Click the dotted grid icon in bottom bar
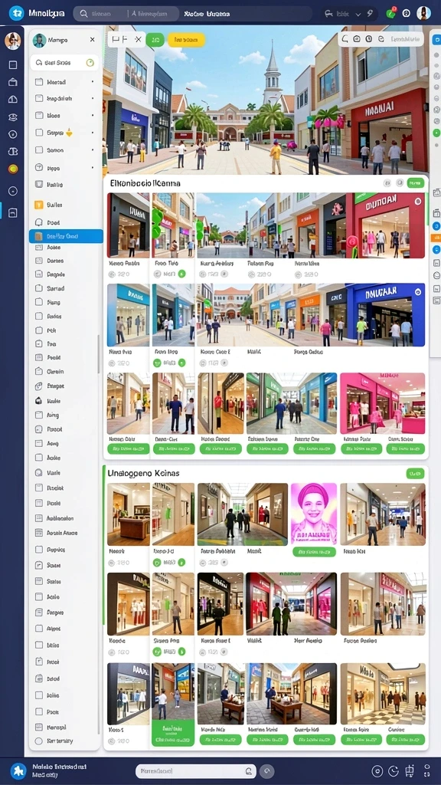441x785 pixels. [426, 771]
